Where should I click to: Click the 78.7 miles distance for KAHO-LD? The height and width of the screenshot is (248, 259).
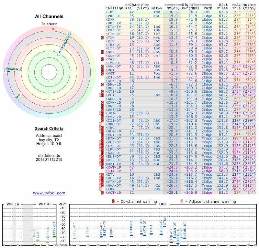click(223, 99)
